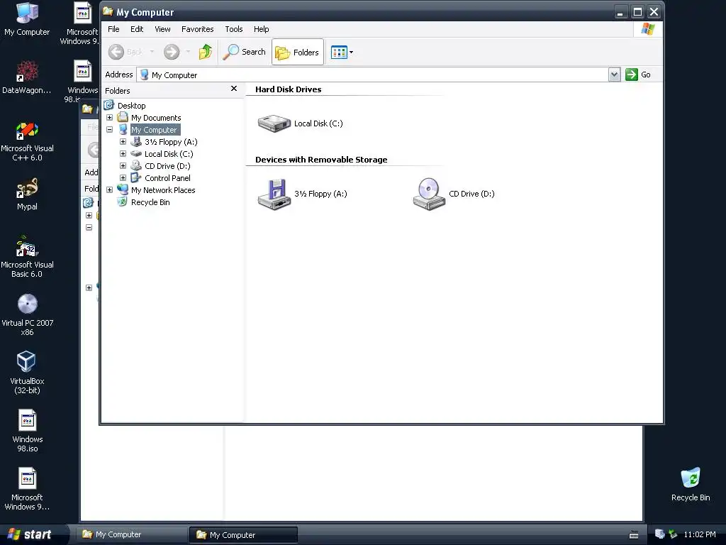Select Mypal browser desktop shortcut

[x=27, y=194]
